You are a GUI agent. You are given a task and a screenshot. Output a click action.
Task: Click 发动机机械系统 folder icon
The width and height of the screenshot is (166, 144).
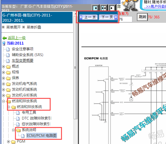click(x=8, y=90)
